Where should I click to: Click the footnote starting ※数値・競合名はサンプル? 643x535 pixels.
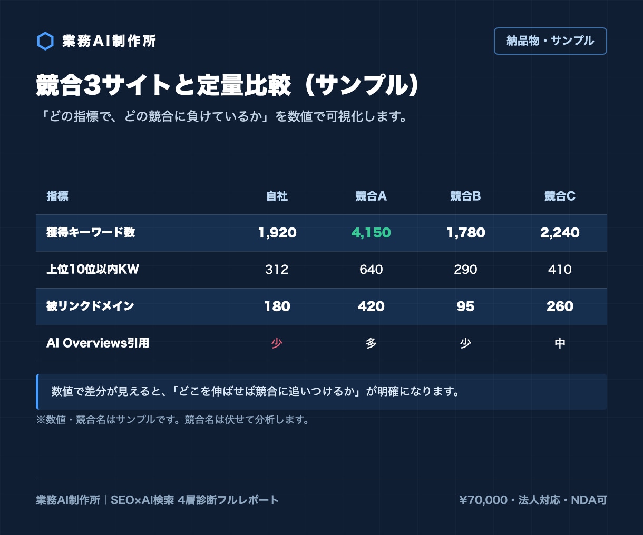(173, 420)
